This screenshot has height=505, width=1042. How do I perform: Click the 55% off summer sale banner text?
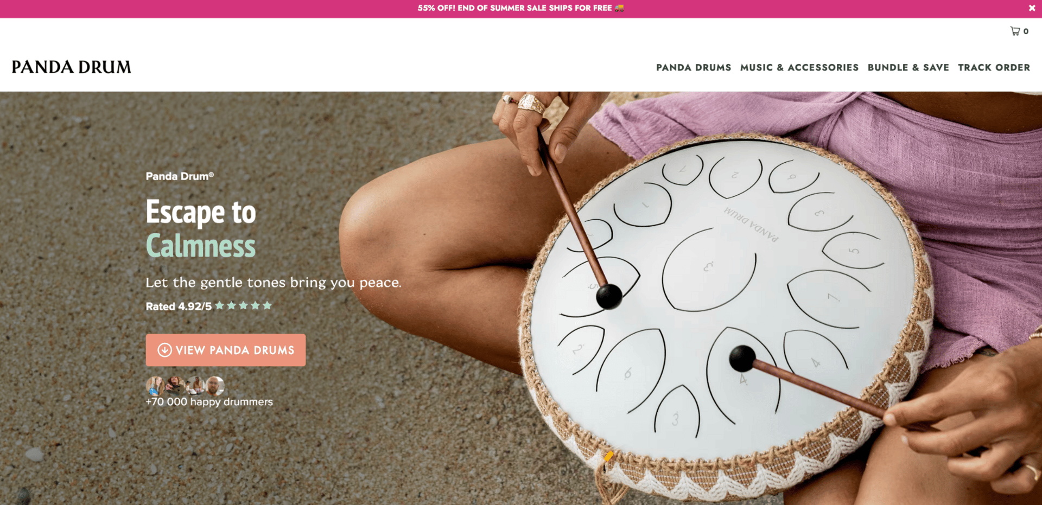pos(514,8)
